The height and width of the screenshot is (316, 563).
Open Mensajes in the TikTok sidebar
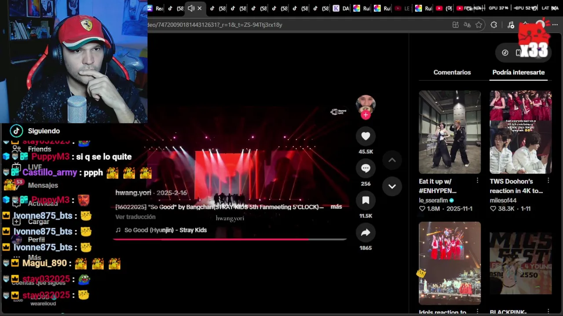pyautogui.click(x=43, y=185)
